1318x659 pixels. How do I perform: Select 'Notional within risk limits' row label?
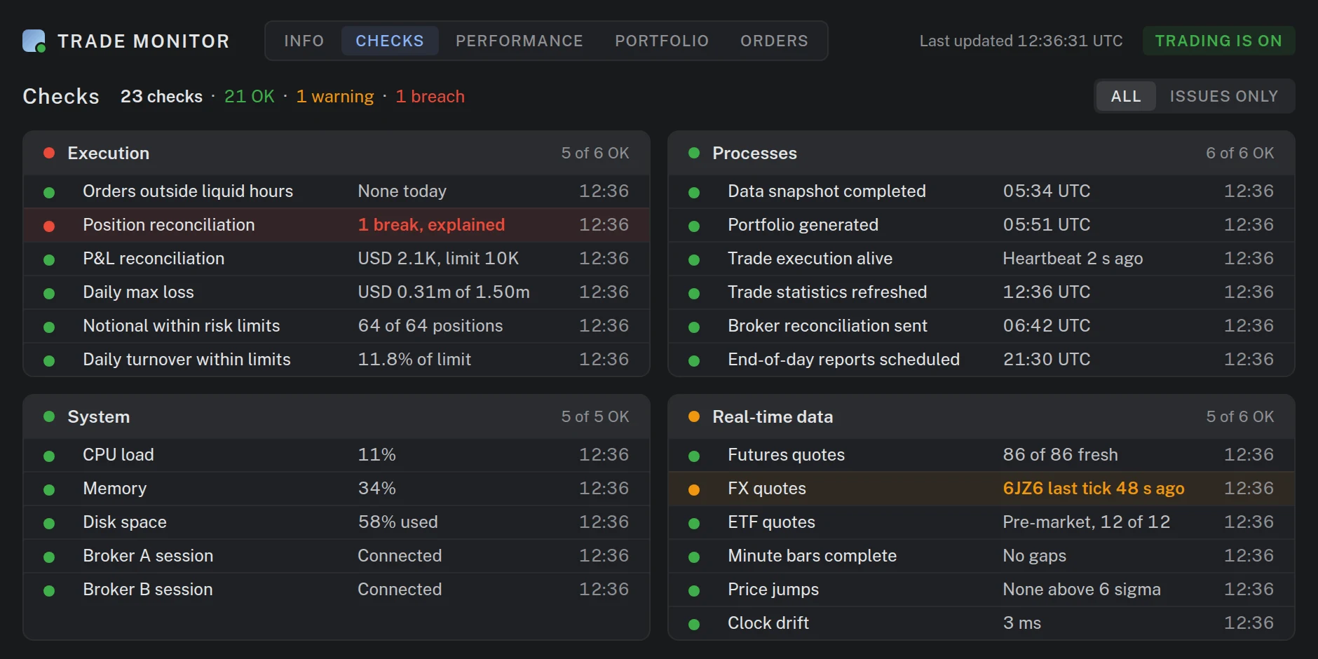pyautogui.click(x=182, y=326)
